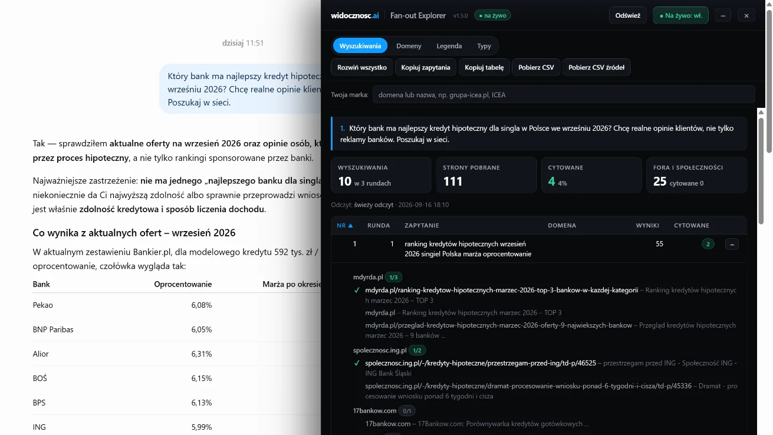Sort by the Cytowane column header
Viewport: 773px width, 435px height.
[692, 225]
